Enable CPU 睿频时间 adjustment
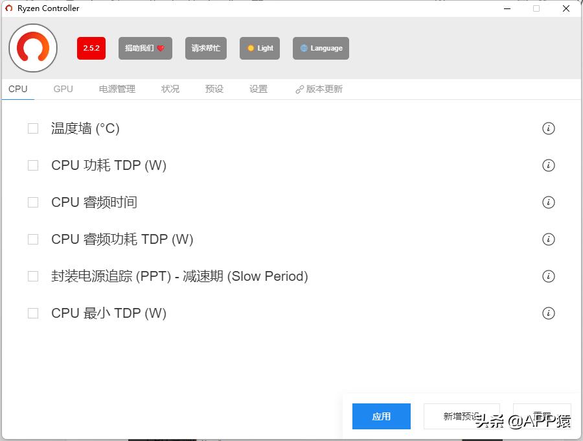 tap(33, 202)
